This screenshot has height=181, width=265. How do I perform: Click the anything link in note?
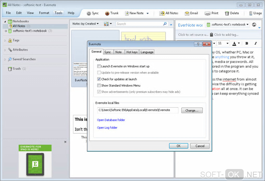222,57
